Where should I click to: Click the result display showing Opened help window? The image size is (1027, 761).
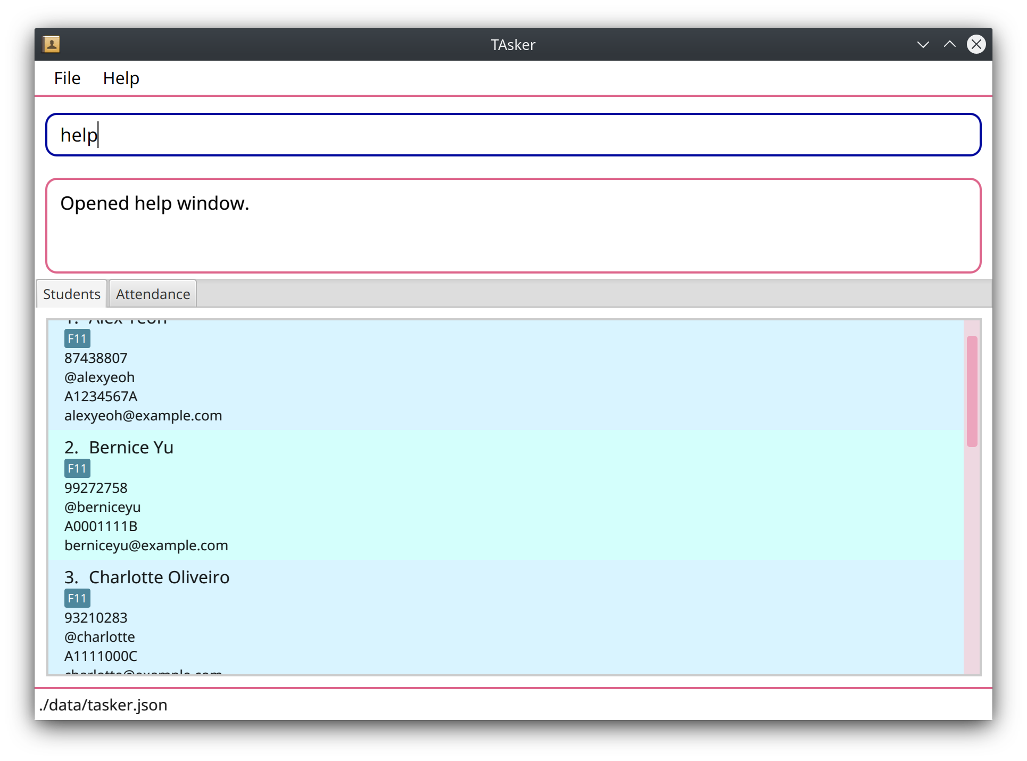click(513, 226)
